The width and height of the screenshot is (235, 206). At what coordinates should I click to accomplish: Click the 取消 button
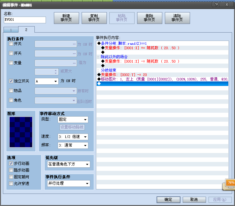(194, 200)
